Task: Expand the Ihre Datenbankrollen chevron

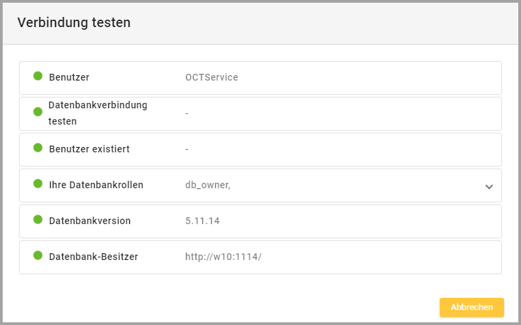Action: [x=489, y=187]
